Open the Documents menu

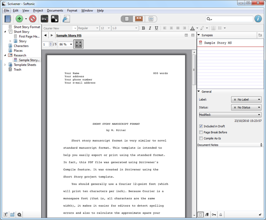55,11
